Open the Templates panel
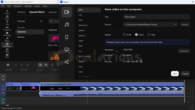The width and height of the screenshot is (195, 110). tap(7, 34)
